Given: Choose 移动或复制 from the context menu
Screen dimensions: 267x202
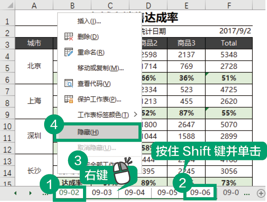Looking at the screenshot, I should (100, 68).
